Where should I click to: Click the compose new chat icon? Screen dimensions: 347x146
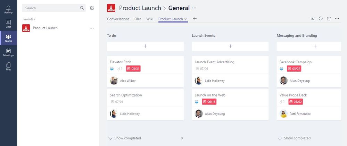92,8
